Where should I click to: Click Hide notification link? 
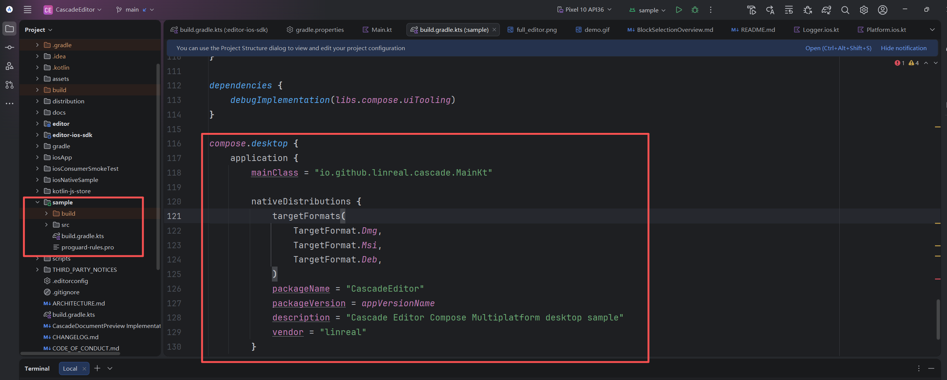click(x=903, y=48)
